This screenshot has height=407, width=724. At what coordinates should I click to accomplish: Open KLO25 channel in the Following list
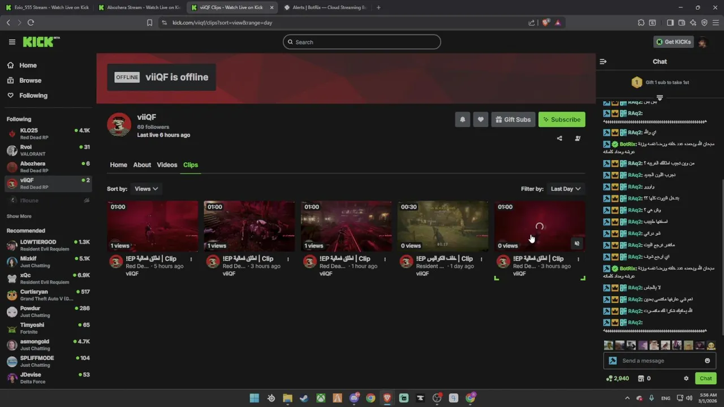[x=48, y=134]
